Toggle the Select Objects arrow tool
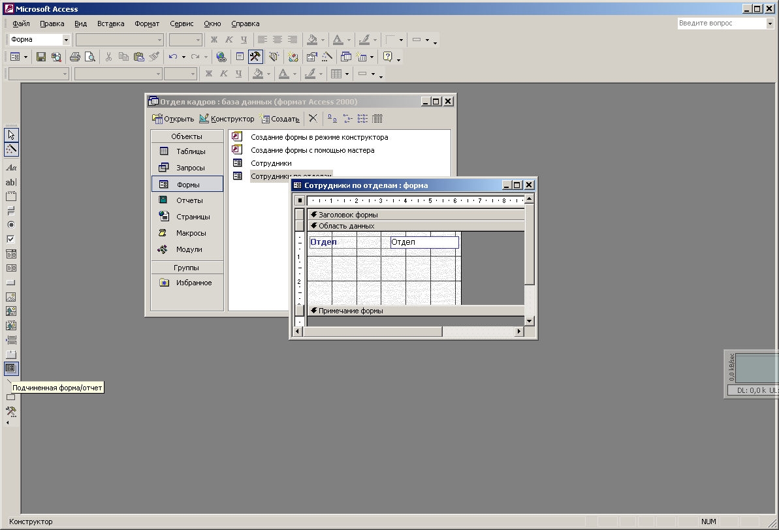 (11, 134)
